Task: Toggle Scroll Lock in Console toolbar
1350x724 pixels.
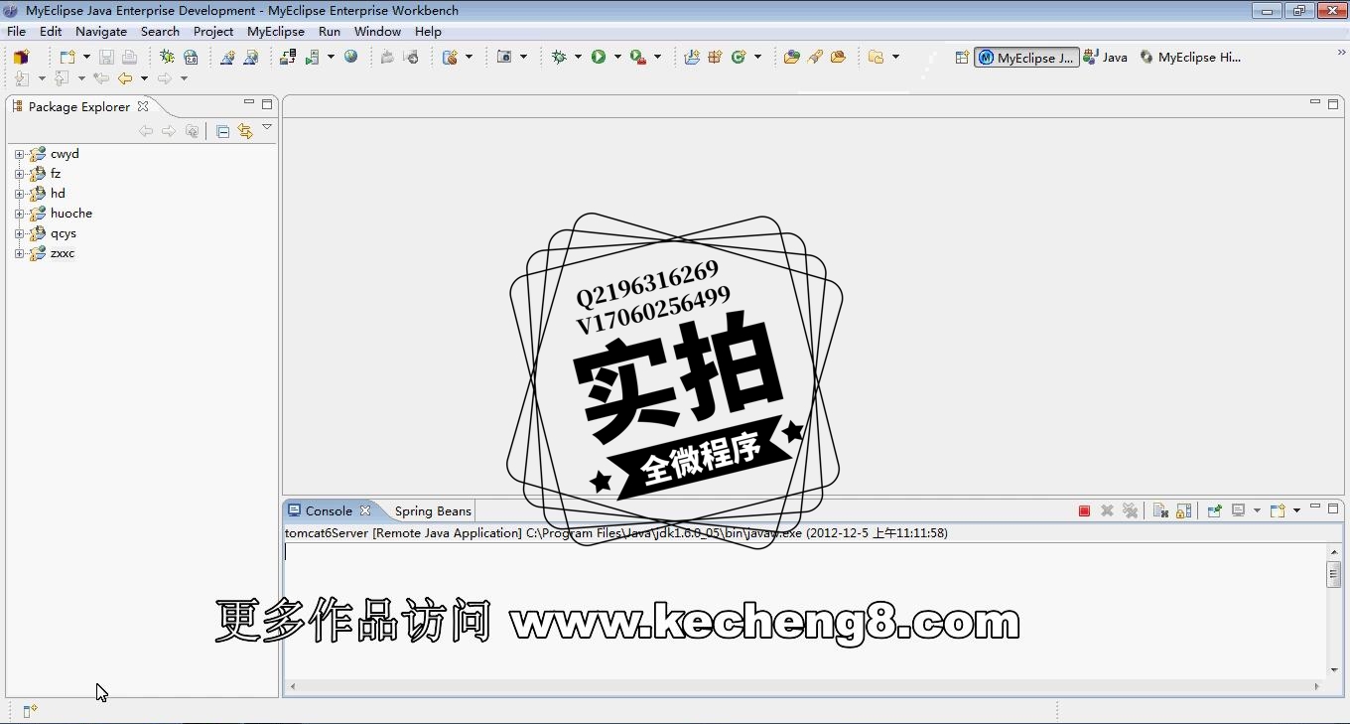Action: [x=1183, y=510]
